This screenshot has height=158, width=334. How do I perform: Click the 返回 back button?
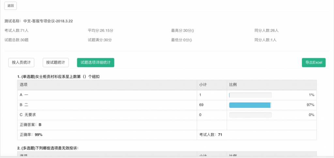point(10,6)
